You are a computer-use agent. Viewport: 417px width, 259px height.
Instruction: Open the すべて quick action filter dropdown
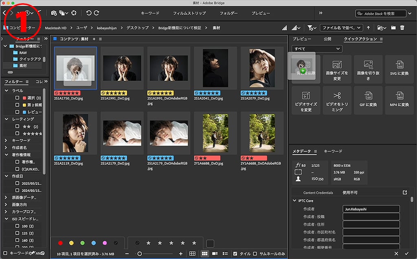tap(316, 49)
